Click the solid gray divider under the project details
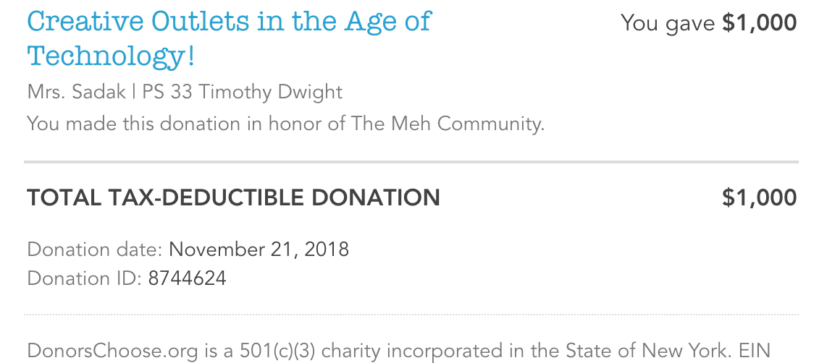The height and width of the screenshot is (363, 827). pos(411,162)
